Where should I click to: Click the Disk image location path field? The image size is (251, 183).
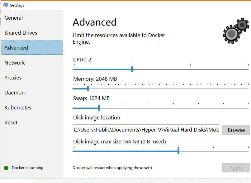coord(146,130)
